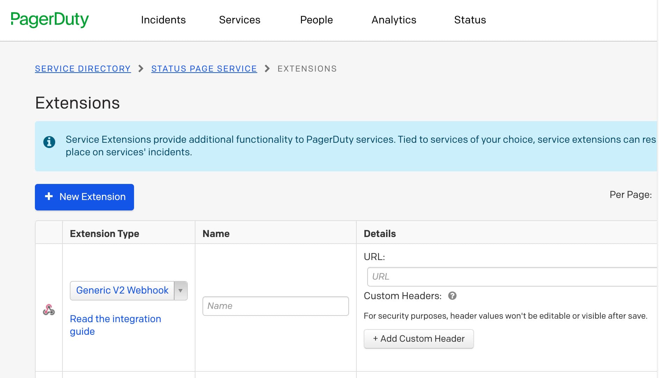
Task: Click the info icon in the banner
Action: (x=49, y=142)
